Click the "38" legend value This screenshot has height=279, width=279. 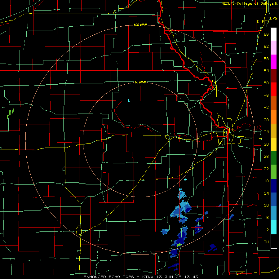[266, 120]
